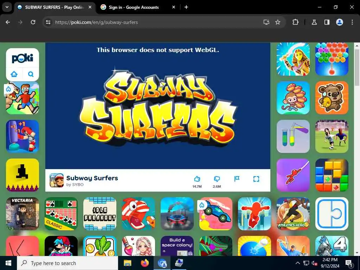Open the Windows Start menu
This screenshot has width=360, height=270.
(8, 263)
